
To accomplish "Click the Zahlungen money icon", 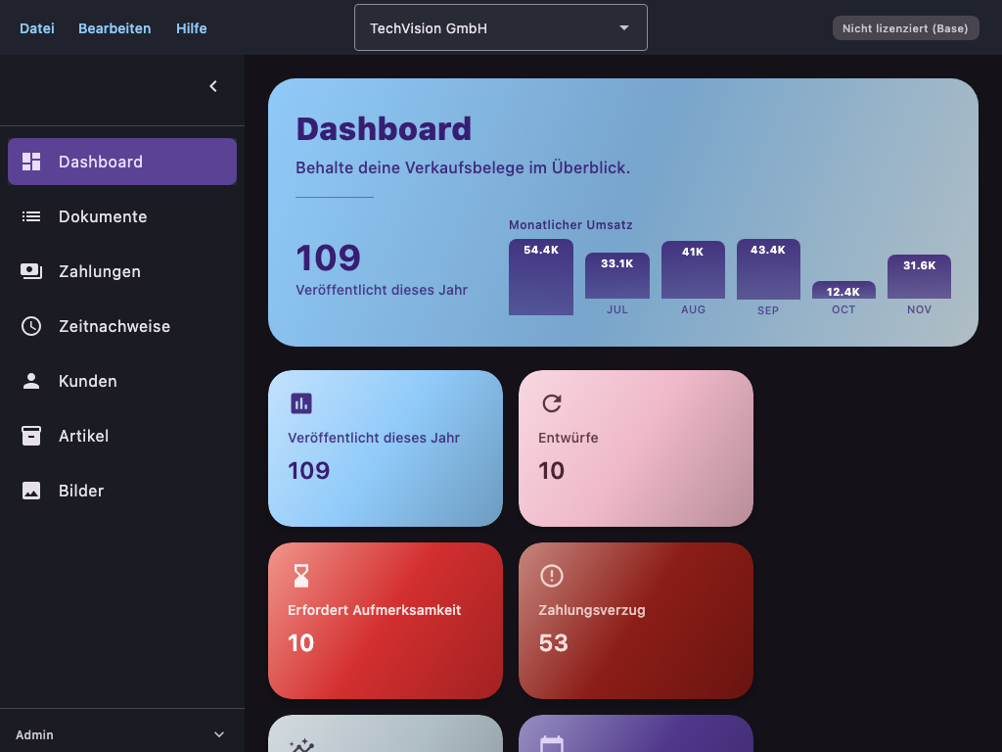I will [x=31, y=271].
